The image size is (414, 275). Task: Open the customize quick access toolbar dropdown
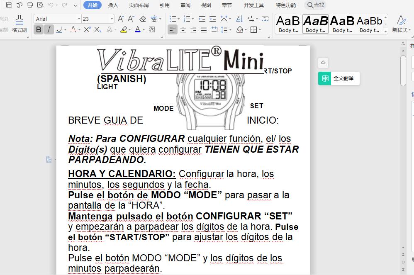pos(75,5)
